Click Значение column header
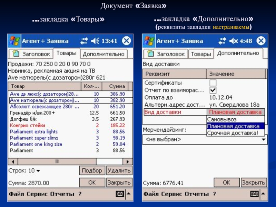 point(236,74)
